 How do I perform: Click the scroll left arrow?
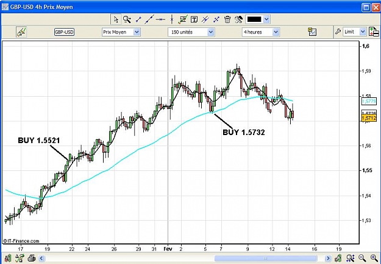41,258
